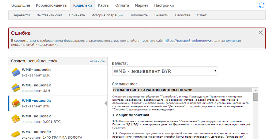Click the Ошибка error title
The image size is (267, 139).
click(x=21, y=33)
